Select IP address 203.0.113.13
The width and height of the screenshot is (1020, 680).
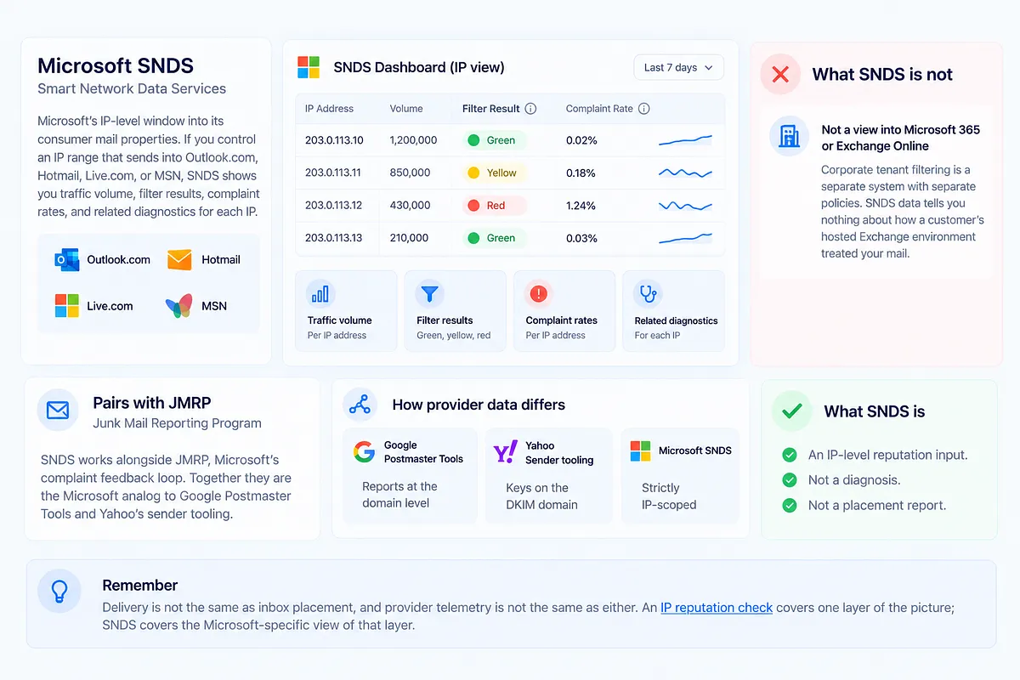(334, 238)
